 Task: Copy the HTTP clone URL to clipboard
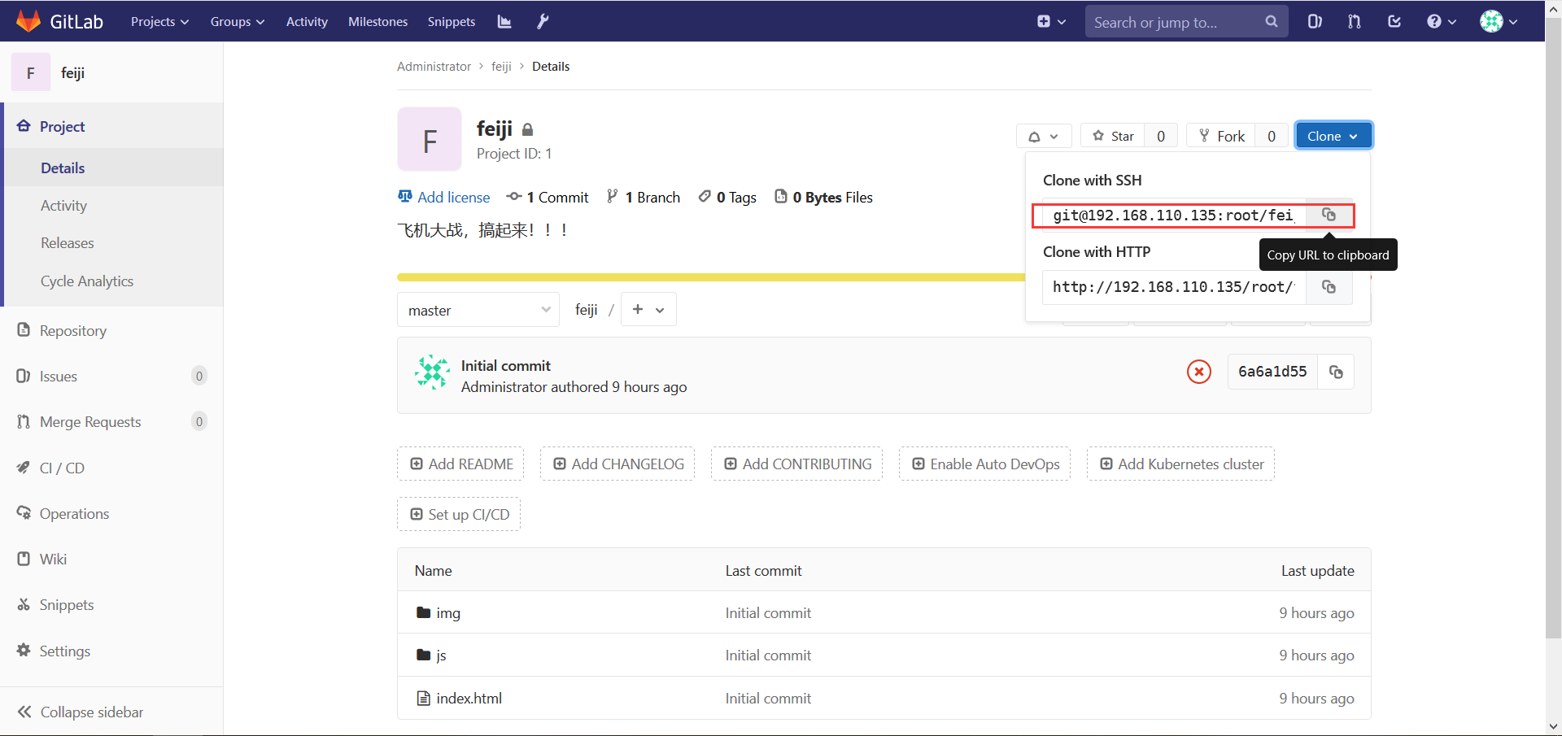coord(1329,287)
